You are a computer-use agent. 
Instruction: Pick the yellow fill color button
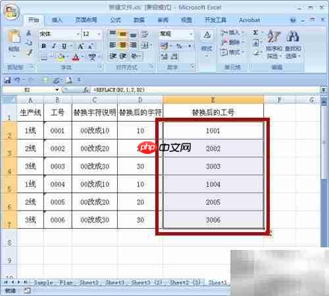point(61,57)
